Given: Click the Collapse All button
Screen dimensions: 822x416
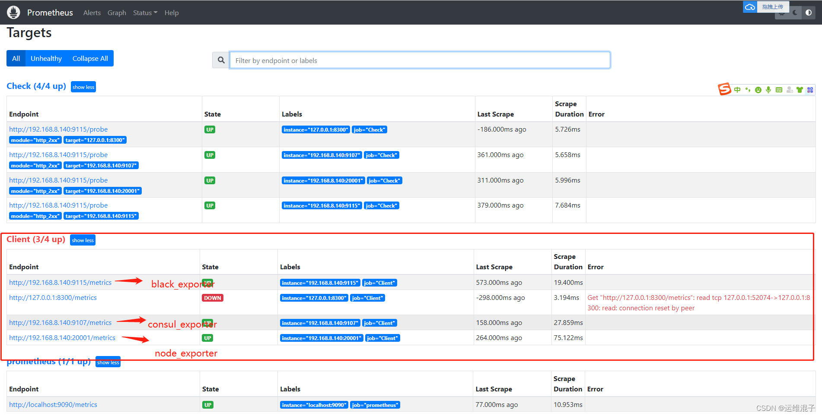Looking at the screenshot, I should click(x=90, y=58).
